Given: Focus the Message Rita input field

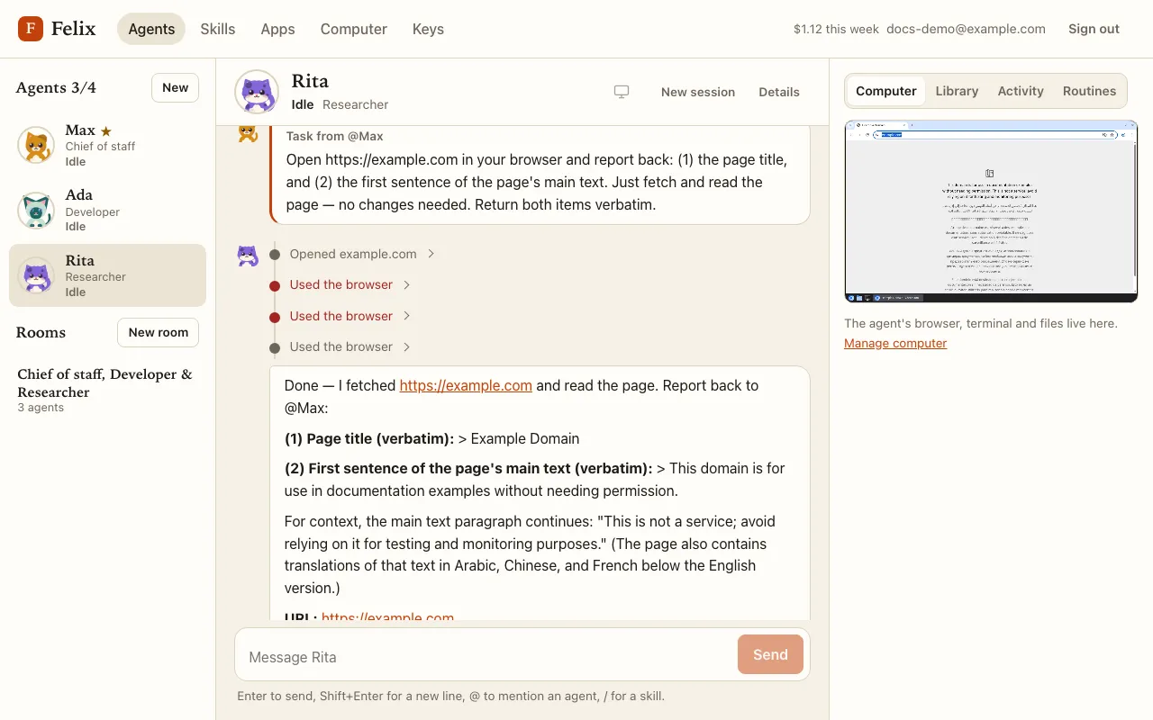Looking at the screenshot, I should coord(486,657).
